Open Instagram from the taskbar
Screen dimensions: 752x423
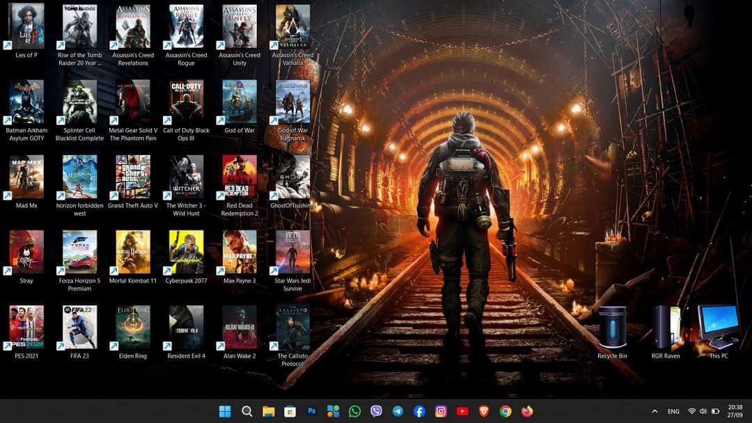pyautogui.click(x=441, y=411)
